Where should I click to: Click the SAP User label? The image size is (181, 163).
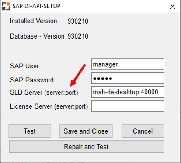(x=24, y=66)
